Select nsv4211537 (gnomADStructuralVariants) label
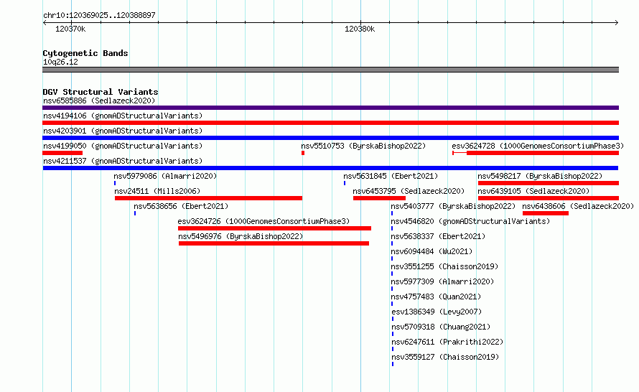 123,161
